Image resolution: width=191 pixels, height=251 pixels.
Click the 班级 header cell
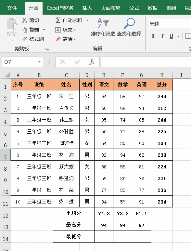pyautogui.click(x=39, y=84)
